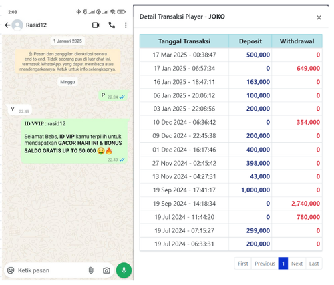Click deposit value 43,000
The height and width of the screenshot is (285, 334).
point(260,176)
